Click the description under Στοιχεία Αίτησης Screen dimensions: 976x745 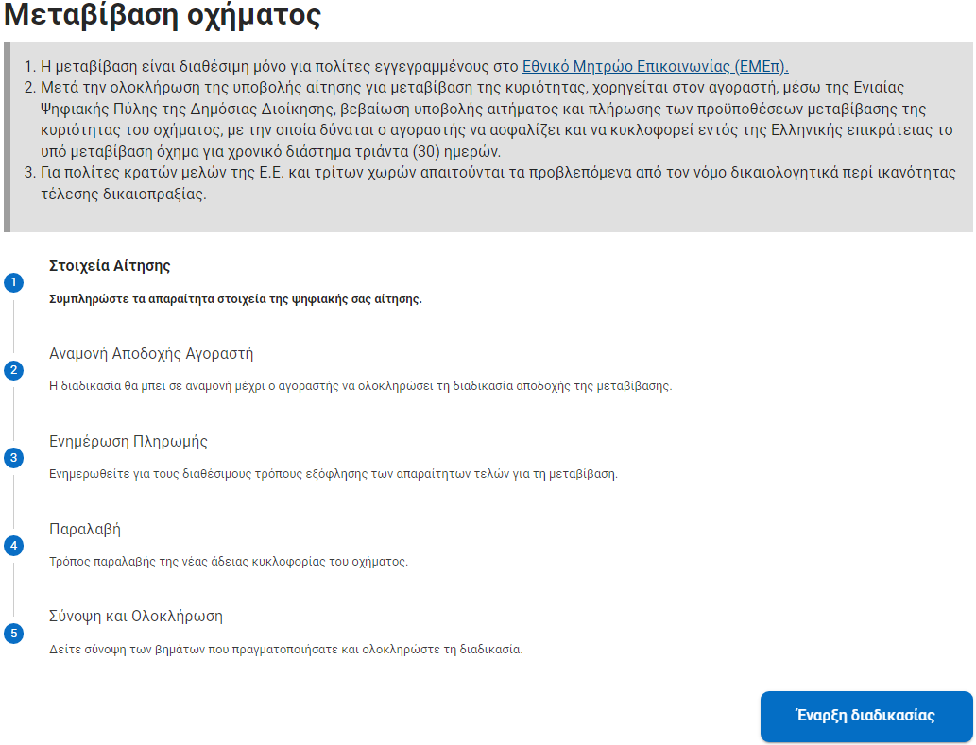[235, 299]
